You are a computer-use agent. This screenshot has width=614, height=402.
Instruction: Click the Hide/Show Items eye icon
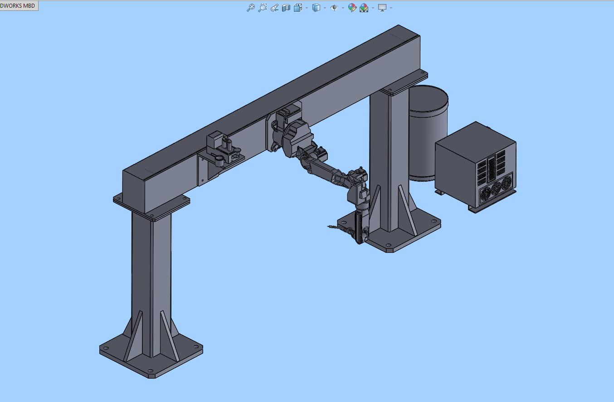click(x=334, y=8)
